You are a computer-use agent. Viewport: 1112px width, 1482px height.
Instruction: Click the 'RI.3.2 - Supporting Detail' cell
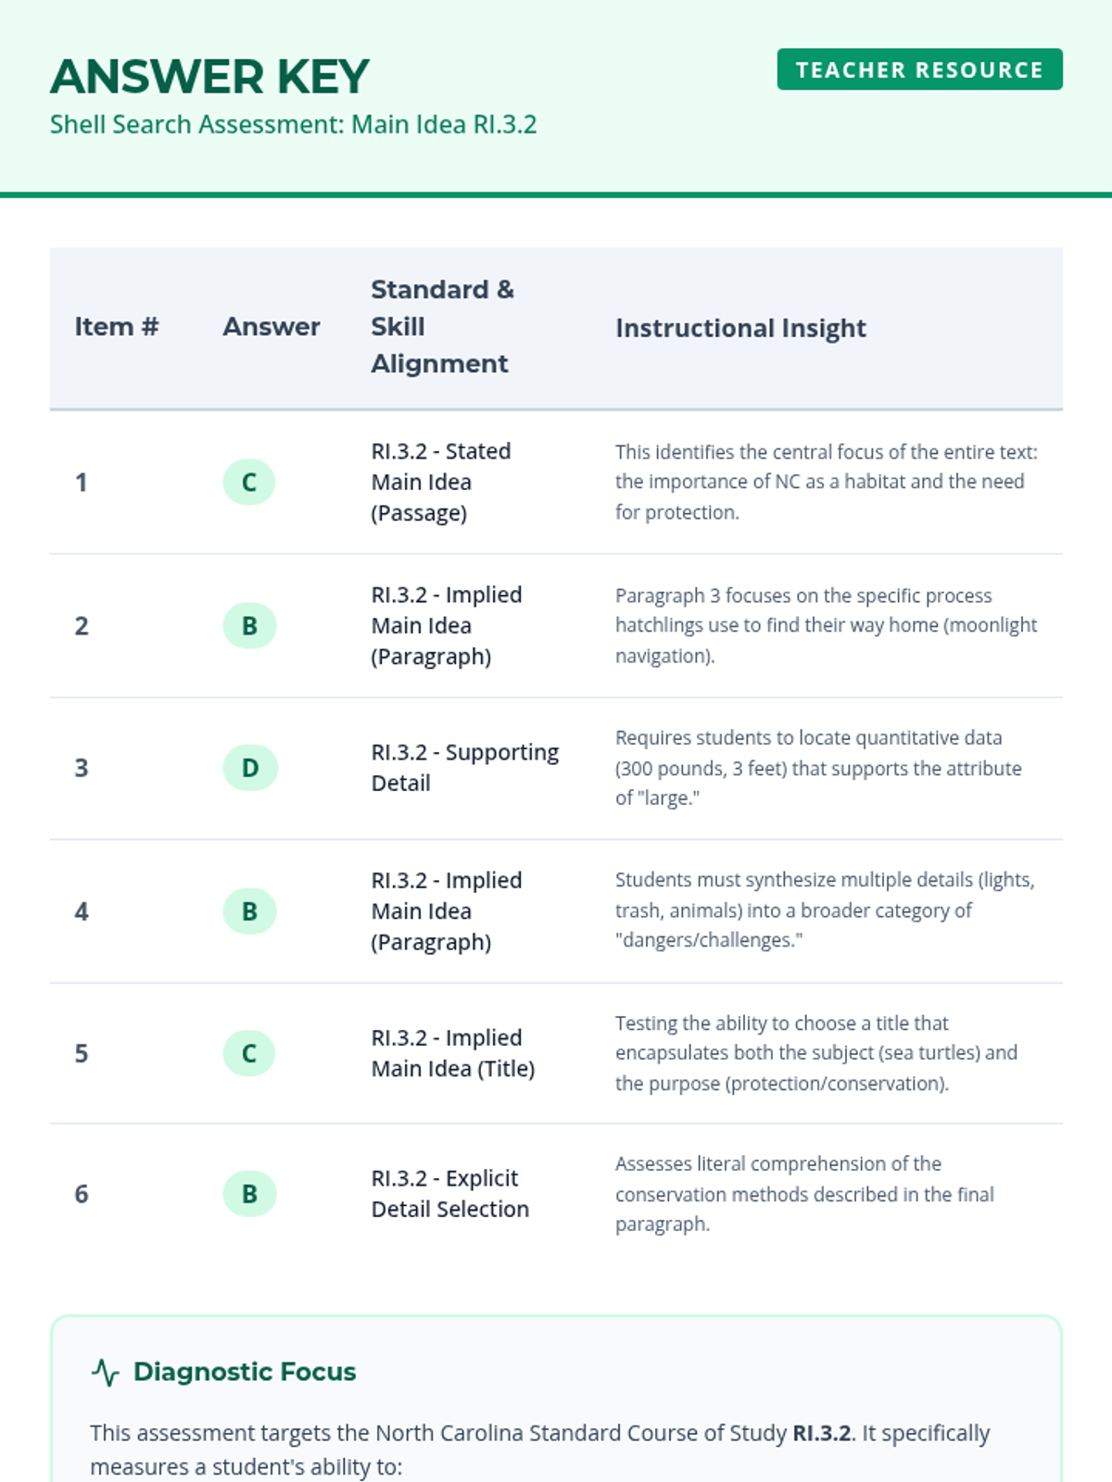464,768
